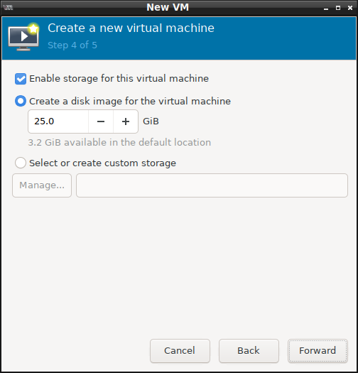Click the 25.0 disk size field
This screenshot has height=373, width=358.
point(58,121)
